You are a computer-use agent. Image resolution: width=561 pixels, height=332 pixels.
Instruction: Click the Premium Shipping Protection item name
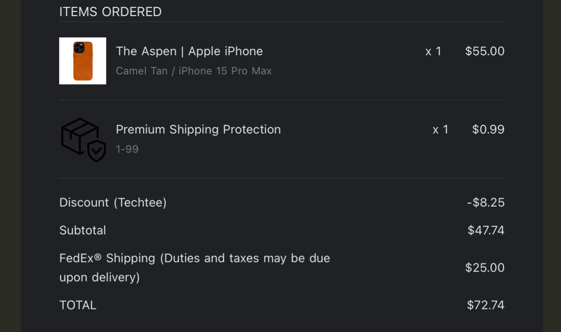[198, 130]
